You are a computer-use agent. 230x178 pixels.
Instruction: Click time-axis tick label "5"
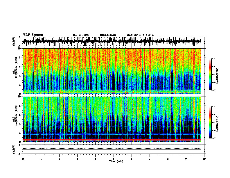point(114,159)
